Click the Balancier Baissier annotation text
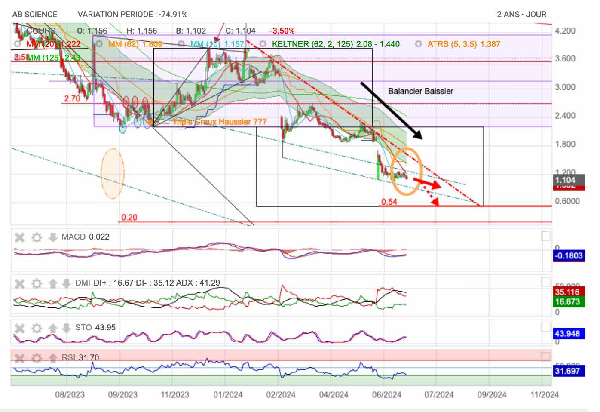 [420, 91]
